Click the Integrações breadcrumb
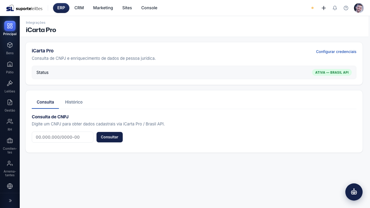 pos(36,22)
